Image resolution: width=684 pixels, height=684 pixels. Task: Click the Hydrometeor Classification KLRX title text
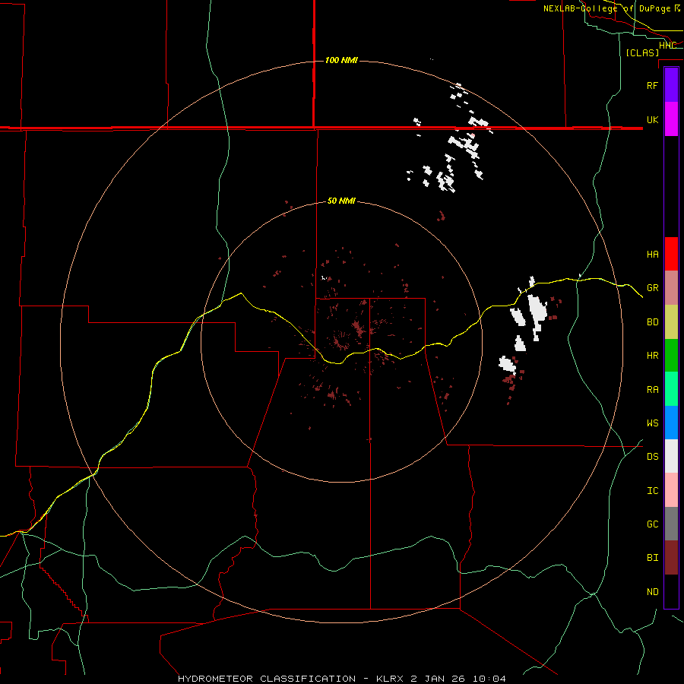(342, 679)
